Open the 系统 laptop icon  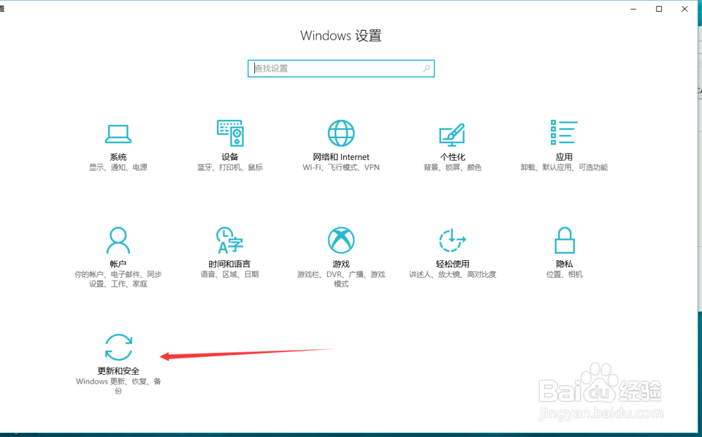click(118, 133)
